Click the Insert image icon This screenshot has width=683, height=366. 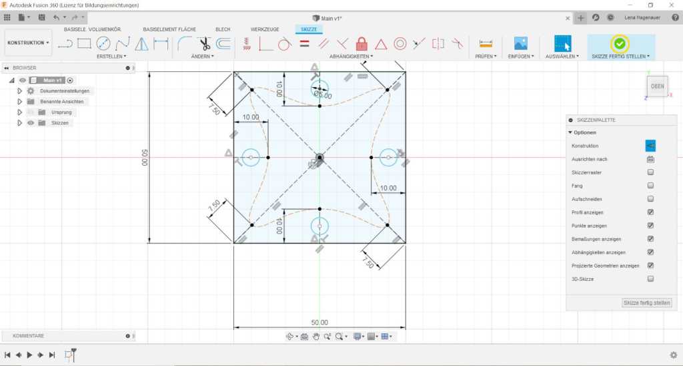coord(520,43)
